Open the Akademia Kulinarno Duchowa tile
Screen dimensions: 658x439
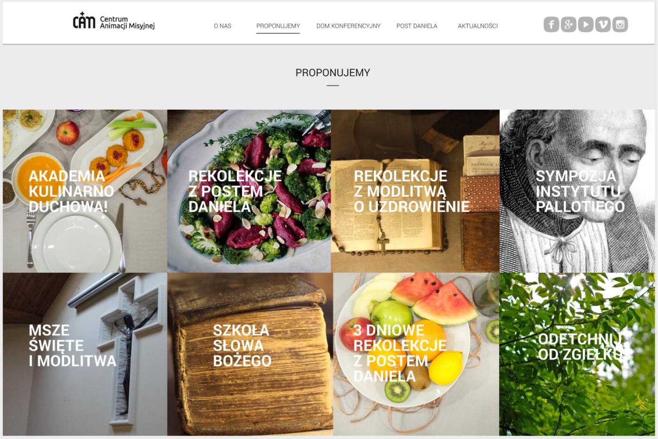(x=85, y=191)
